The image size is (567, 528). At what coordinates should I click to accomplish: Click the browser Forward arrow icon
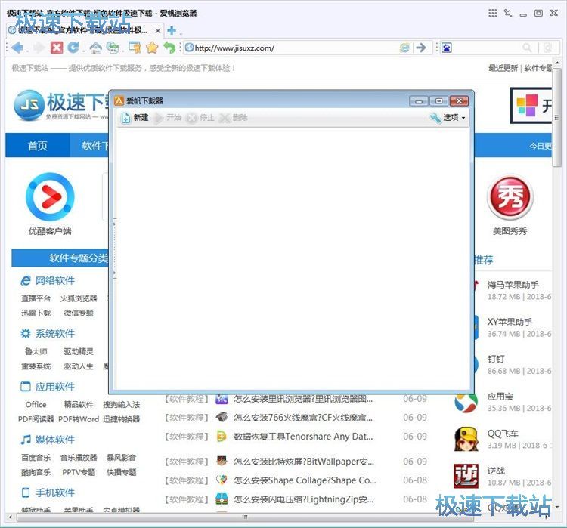tap(39, 48)
